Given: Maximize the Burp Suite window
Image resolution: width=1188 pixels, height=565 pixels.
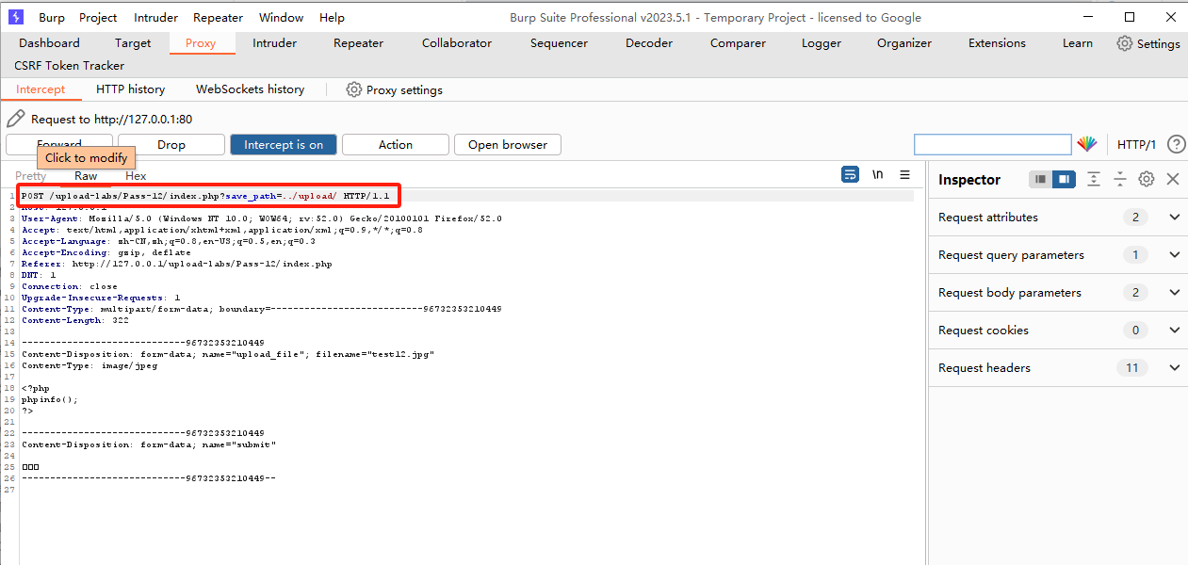Looking at the screenshot, I should [1130, 17].
